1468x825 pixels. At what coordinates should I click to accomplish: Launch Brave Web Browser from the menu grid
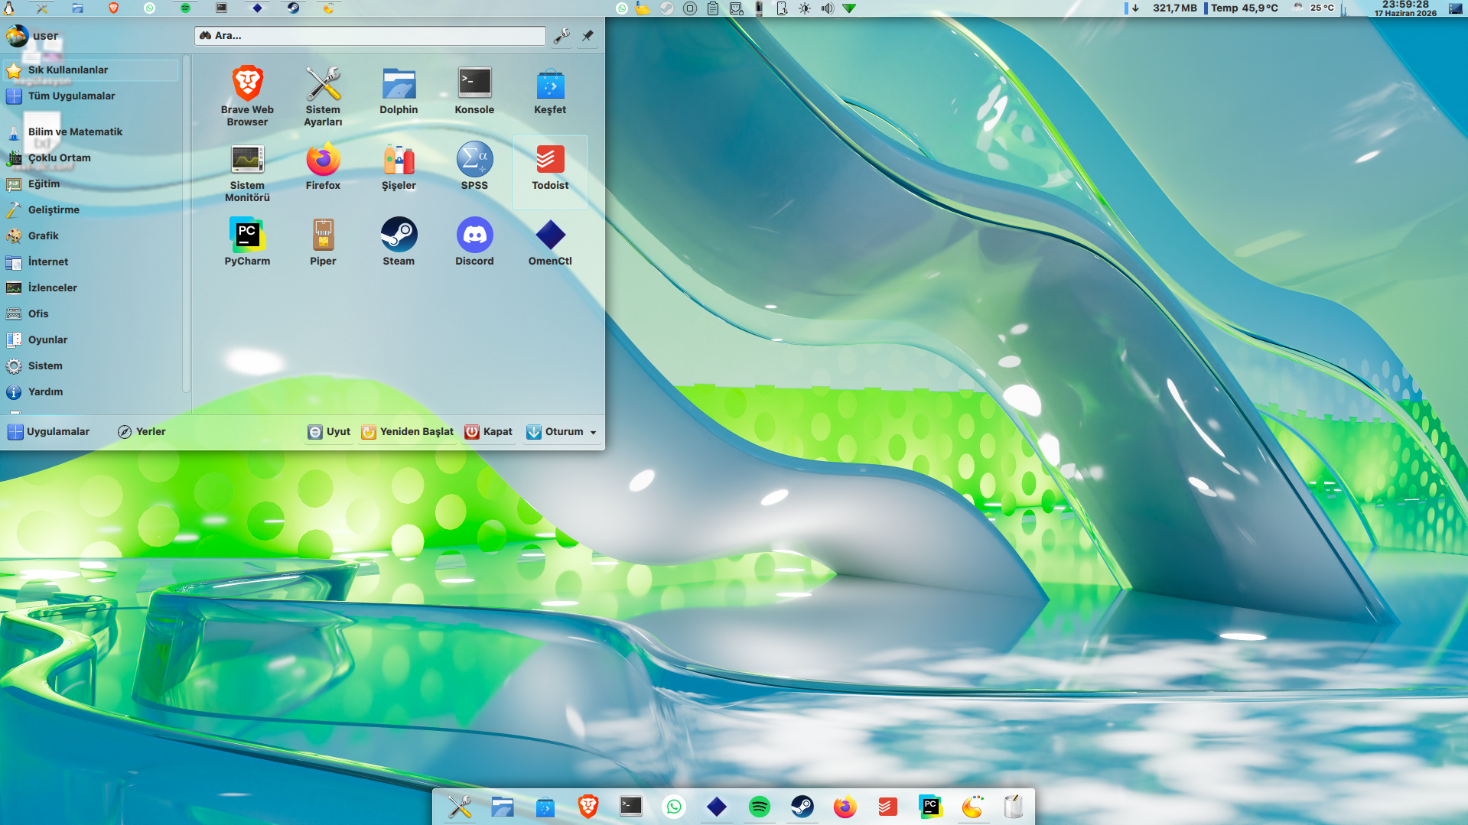coord(247,96)
